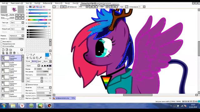Open the Мокрый край dropdown
The image size is (200, 112).
click(17, 29)
